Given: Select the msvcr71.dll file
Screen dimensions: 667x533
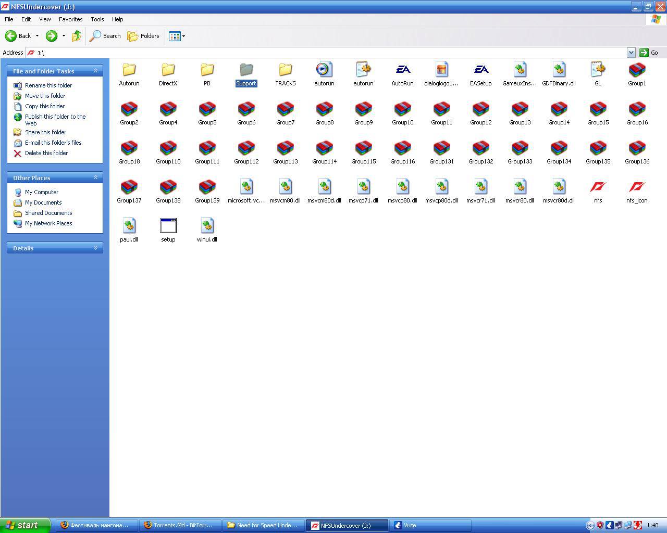Looking at the screenshot, I should (480, 192).
